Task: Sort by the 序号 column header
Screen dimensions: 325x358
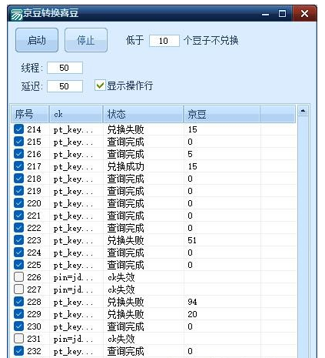Action: pyautogui.click(x=30, y=114)
